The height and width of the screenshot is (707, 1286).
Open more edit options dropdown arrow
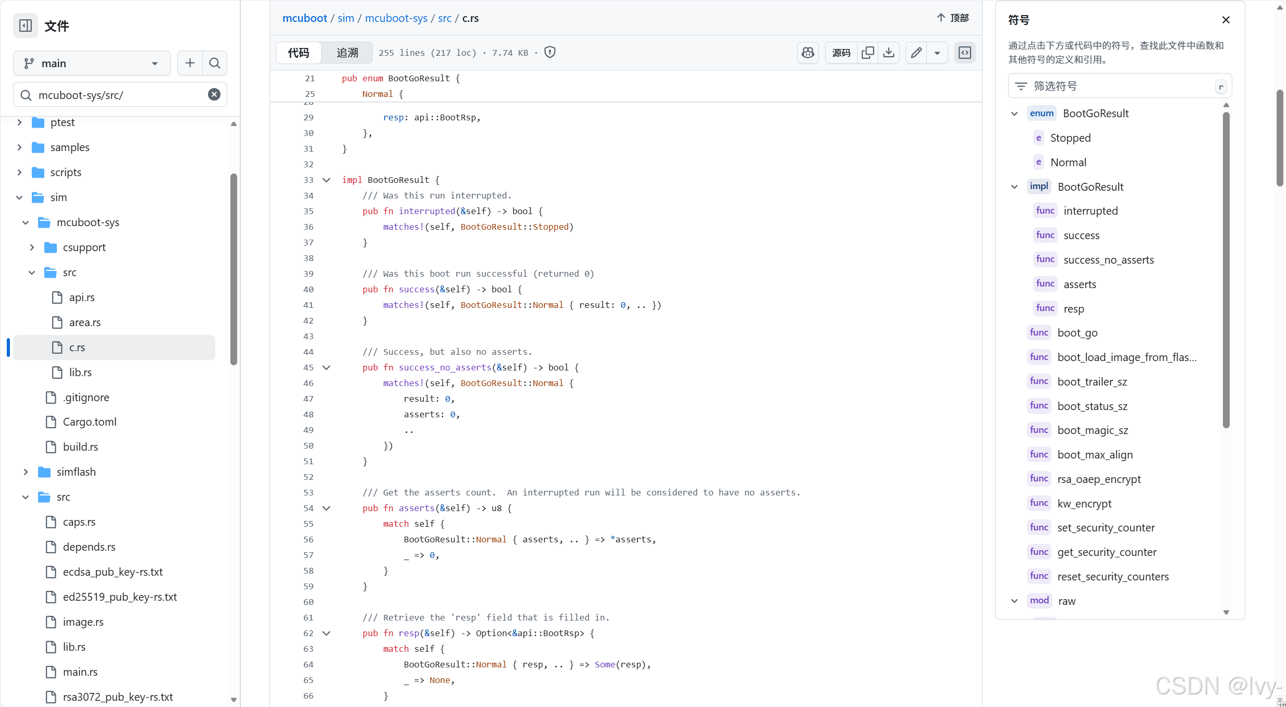(937, 53)
